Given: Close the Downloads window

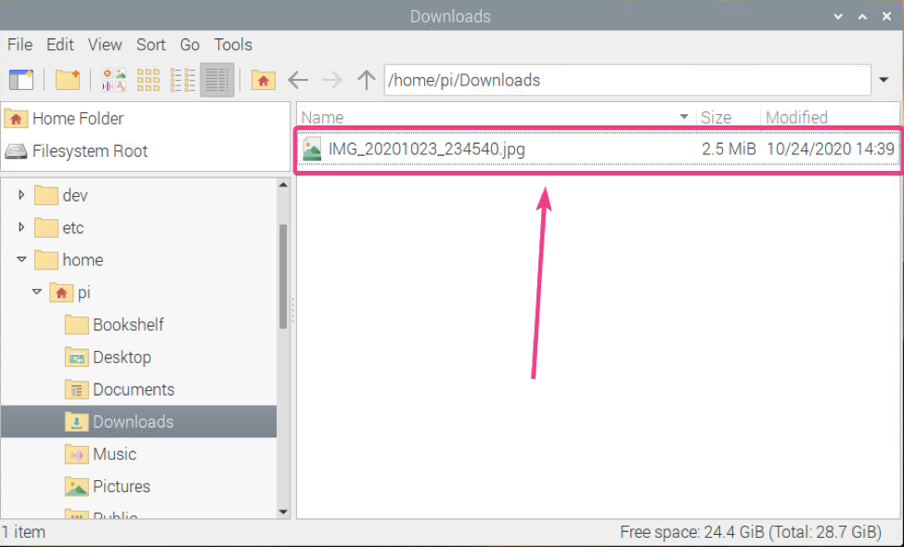Looking at the screenshot, I should pyautogui.click(x=886, y=17).
